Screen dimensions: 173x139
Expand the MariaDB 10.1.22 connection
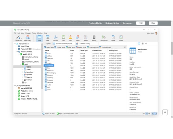point(17,88)
